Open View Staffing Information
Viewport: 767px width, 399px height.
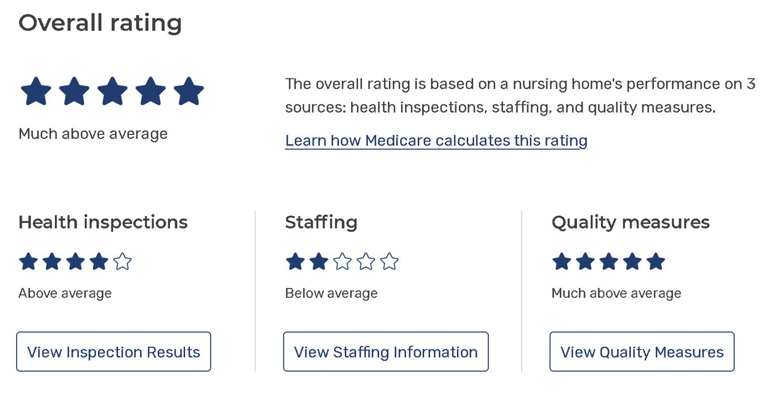[x=386, y=352]
